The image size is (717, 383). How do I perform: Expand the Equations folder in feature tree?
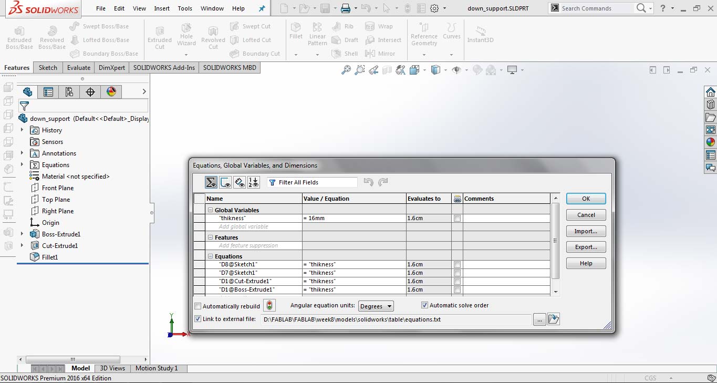point(22,164)
